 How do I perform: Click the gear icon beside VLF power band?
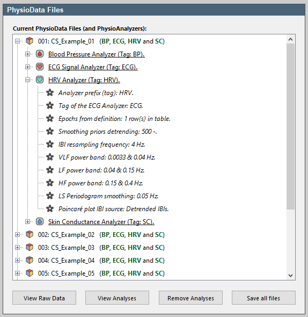(50, 157)
